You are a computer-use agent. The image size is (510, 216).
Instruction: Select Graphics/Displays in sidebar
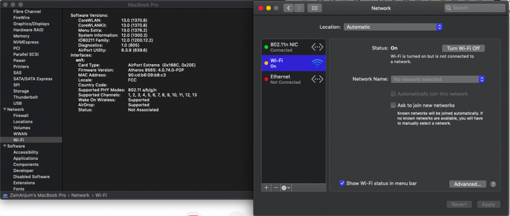(31, 24)
